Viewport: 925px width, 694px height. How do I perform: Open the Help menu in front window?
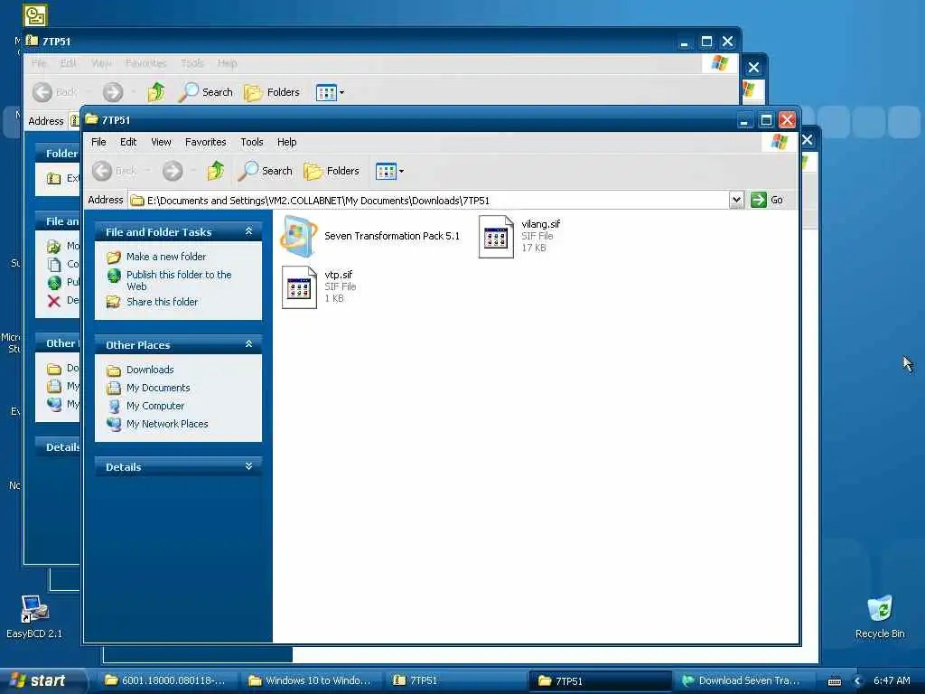pos(286,142)
